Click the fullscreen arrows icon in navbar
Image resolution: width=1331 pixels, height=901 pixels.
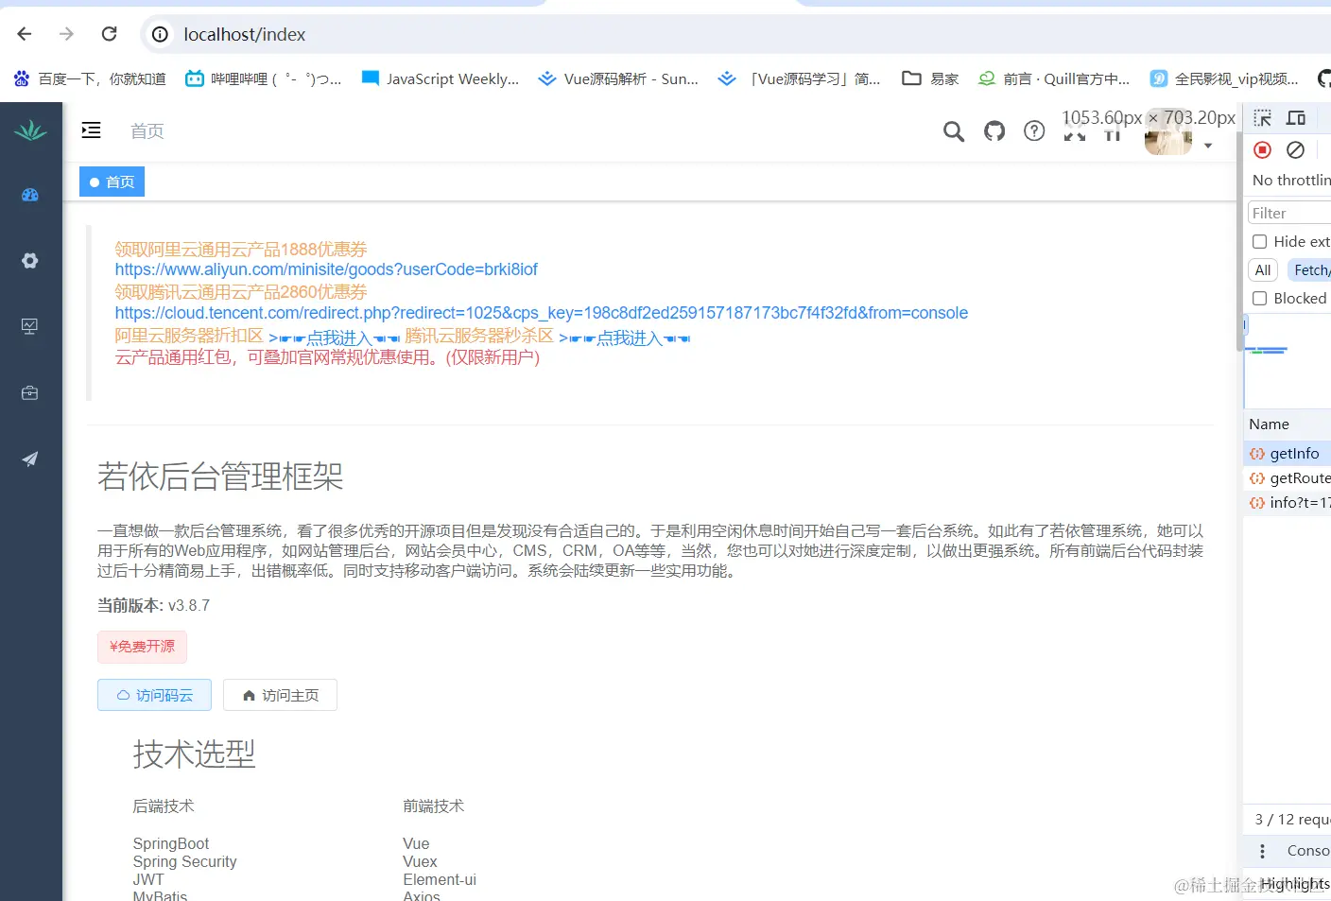(1075, 133)
